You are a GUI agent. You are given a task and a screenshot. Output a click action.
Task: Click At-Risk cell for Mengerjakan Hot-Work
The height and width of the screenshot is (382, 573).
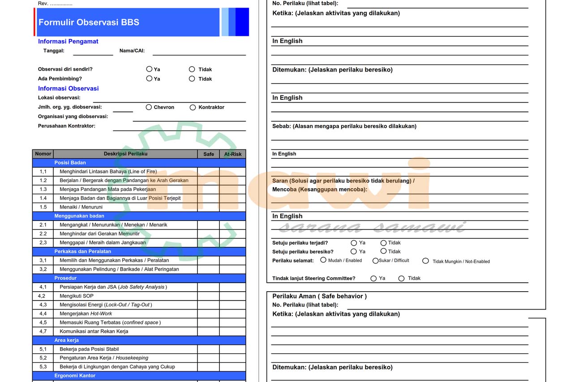232,314
